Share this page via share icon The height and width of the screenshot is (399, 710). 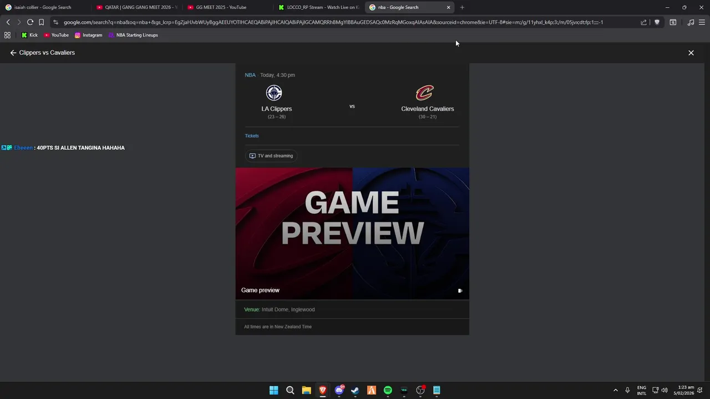[x=643, y=22]
